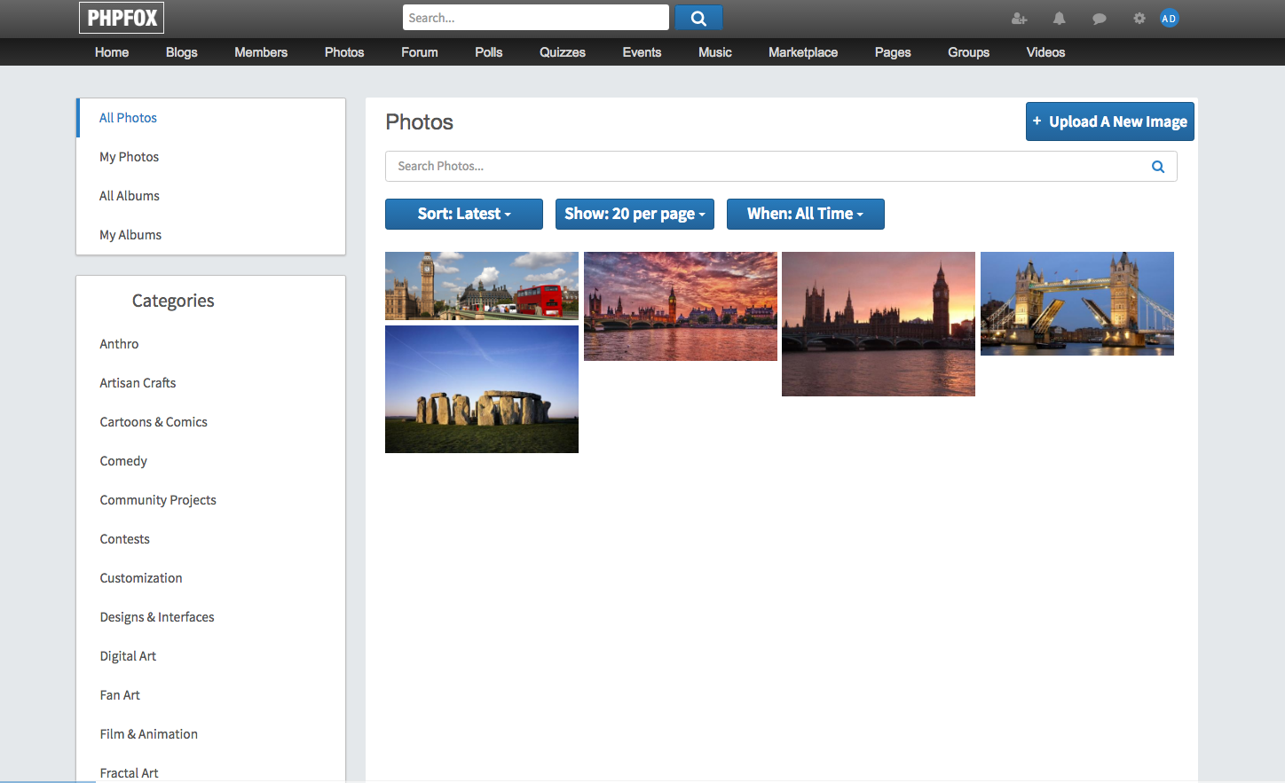Viewport: 1285px width, 783px height.
Task: Open the Polls menu item
Action: (489, 52)
